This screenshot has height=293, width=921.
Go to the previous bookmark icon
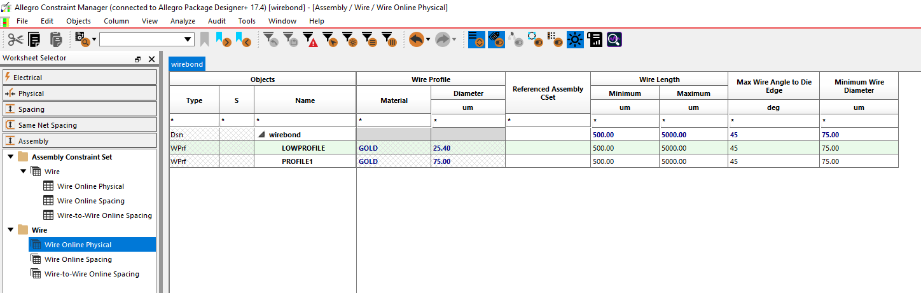244,39
